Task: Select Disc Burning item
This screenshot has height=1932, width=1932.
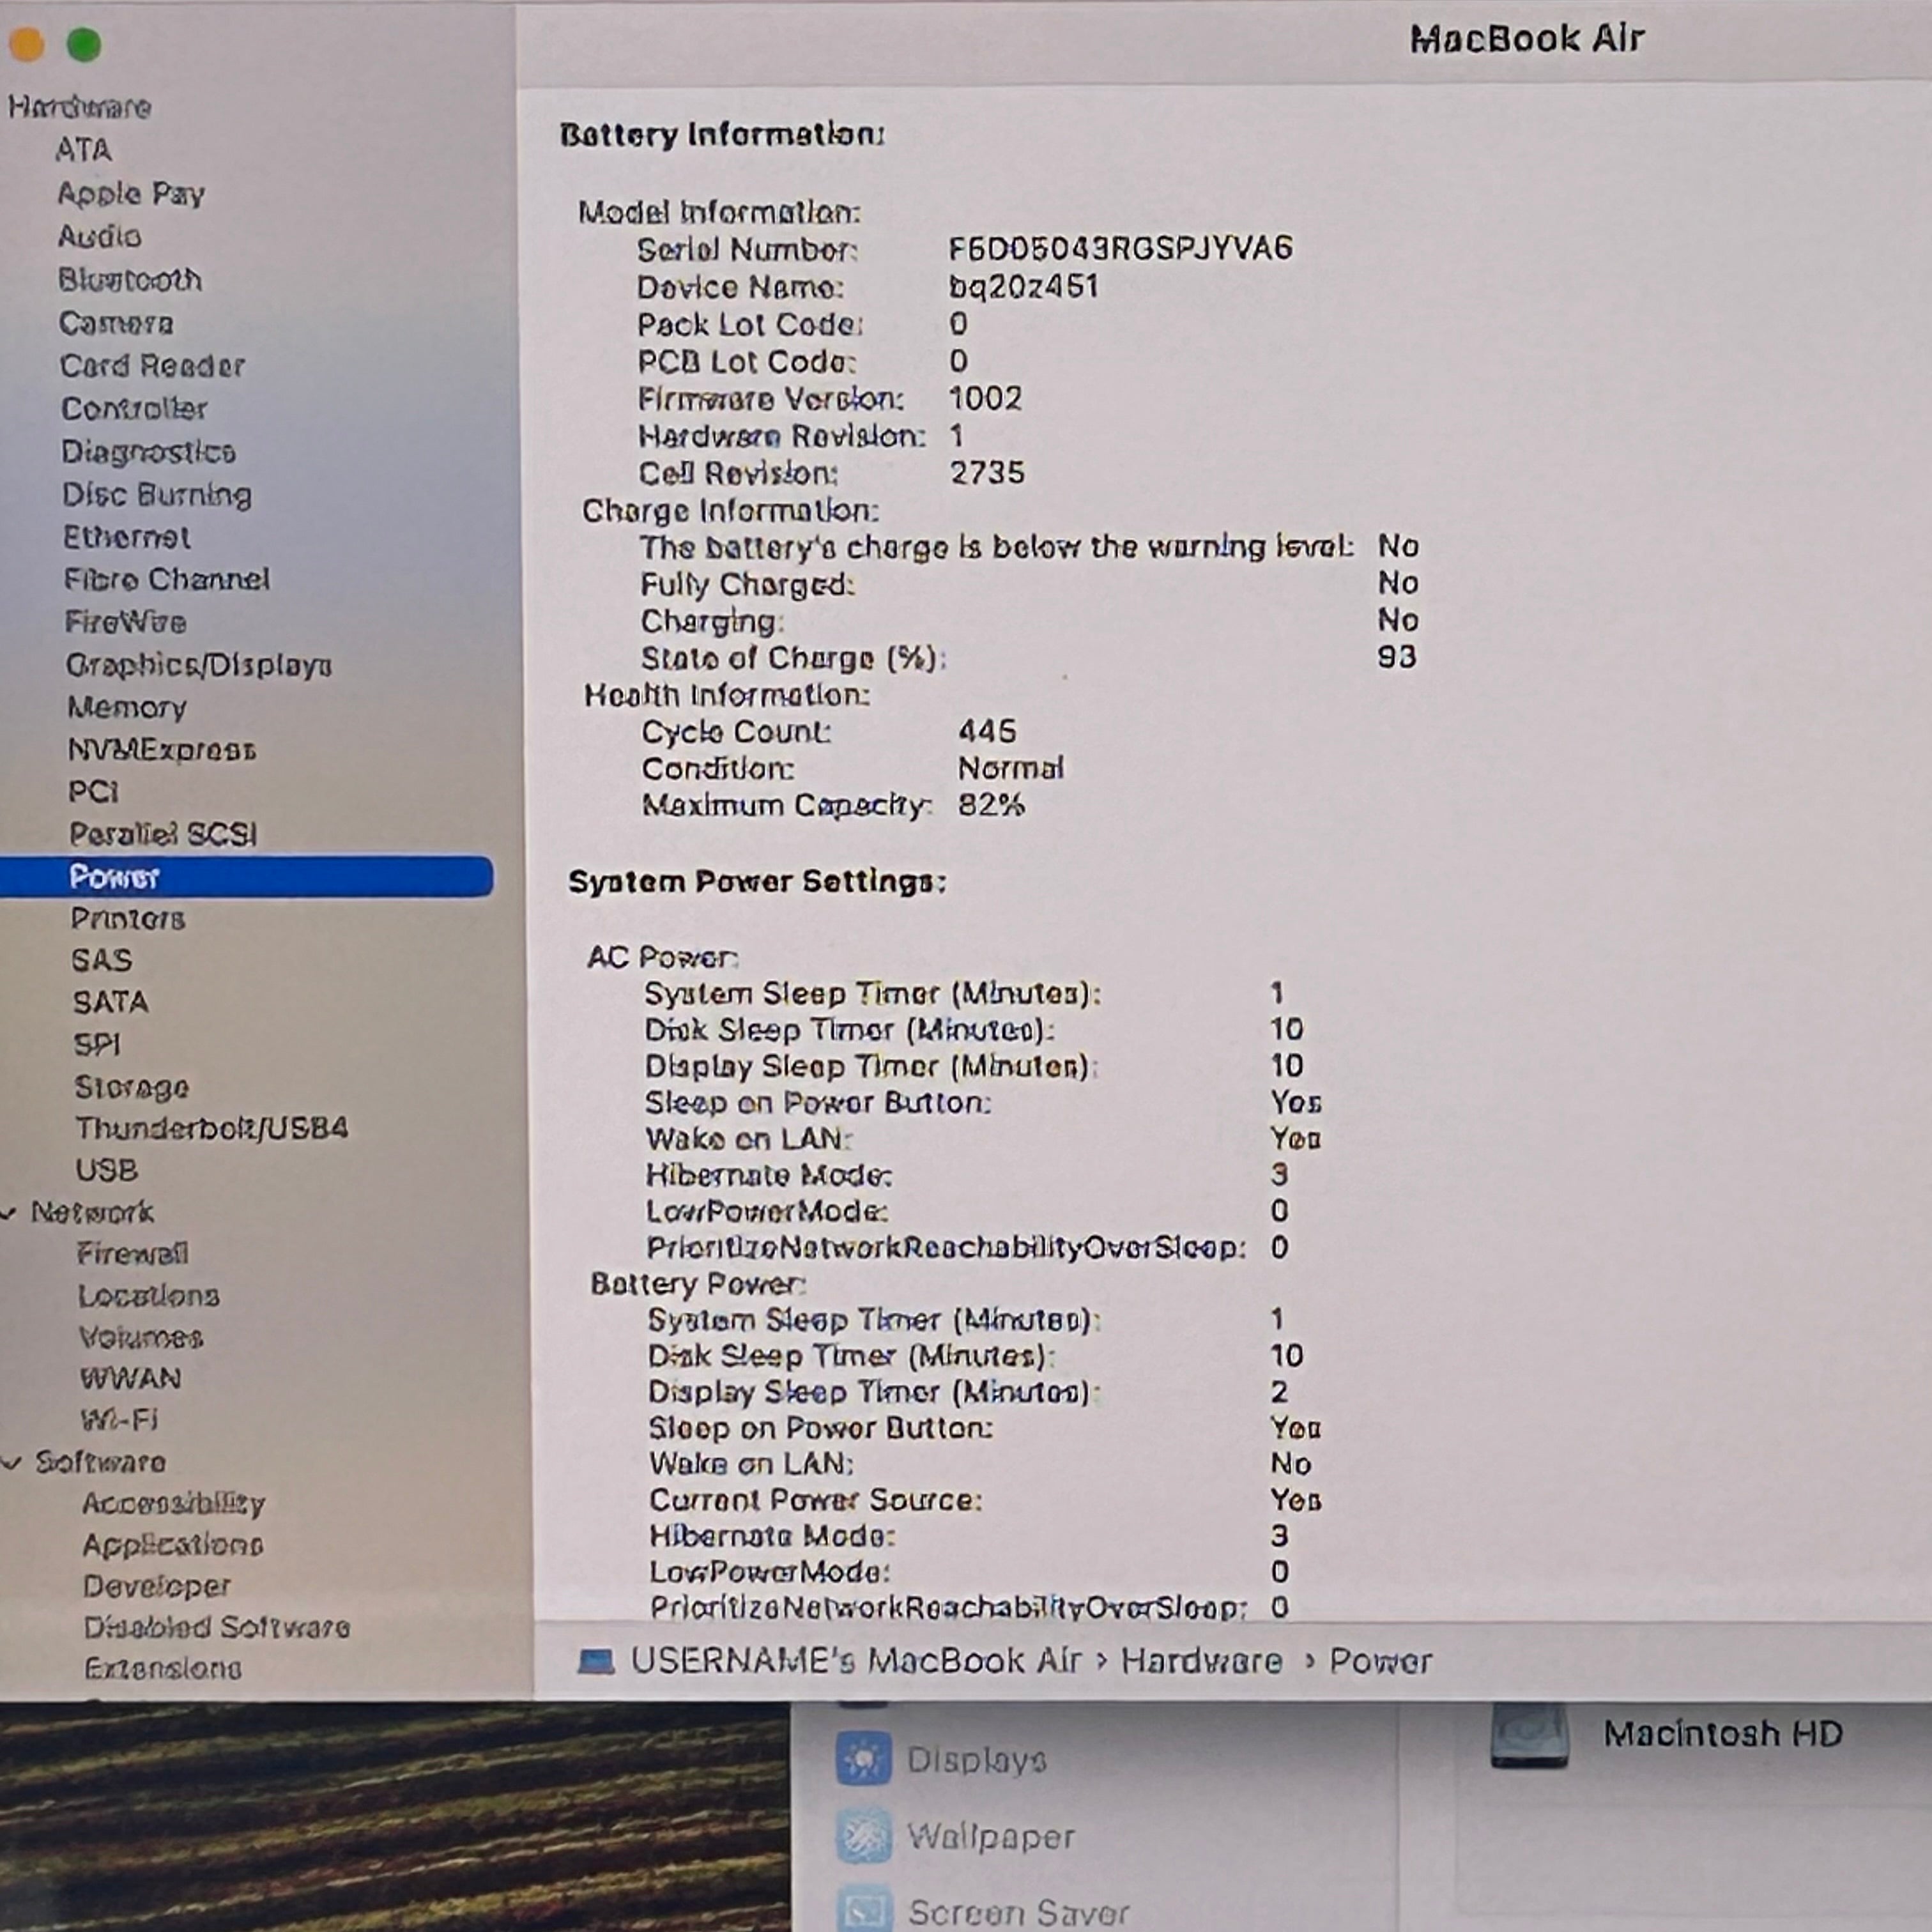Action: click(156, 495)
